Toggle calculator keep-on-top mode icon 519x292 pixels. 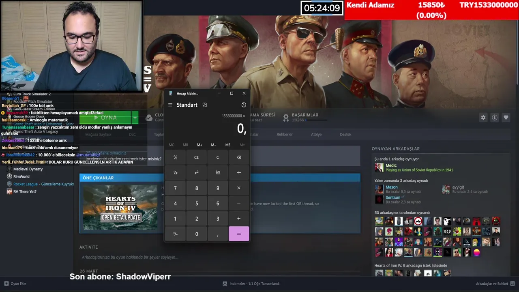(x=205, y=105)
